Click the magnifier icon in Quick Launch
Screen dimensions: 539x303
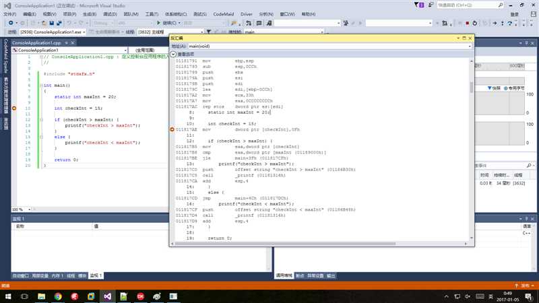pos(501,5)
